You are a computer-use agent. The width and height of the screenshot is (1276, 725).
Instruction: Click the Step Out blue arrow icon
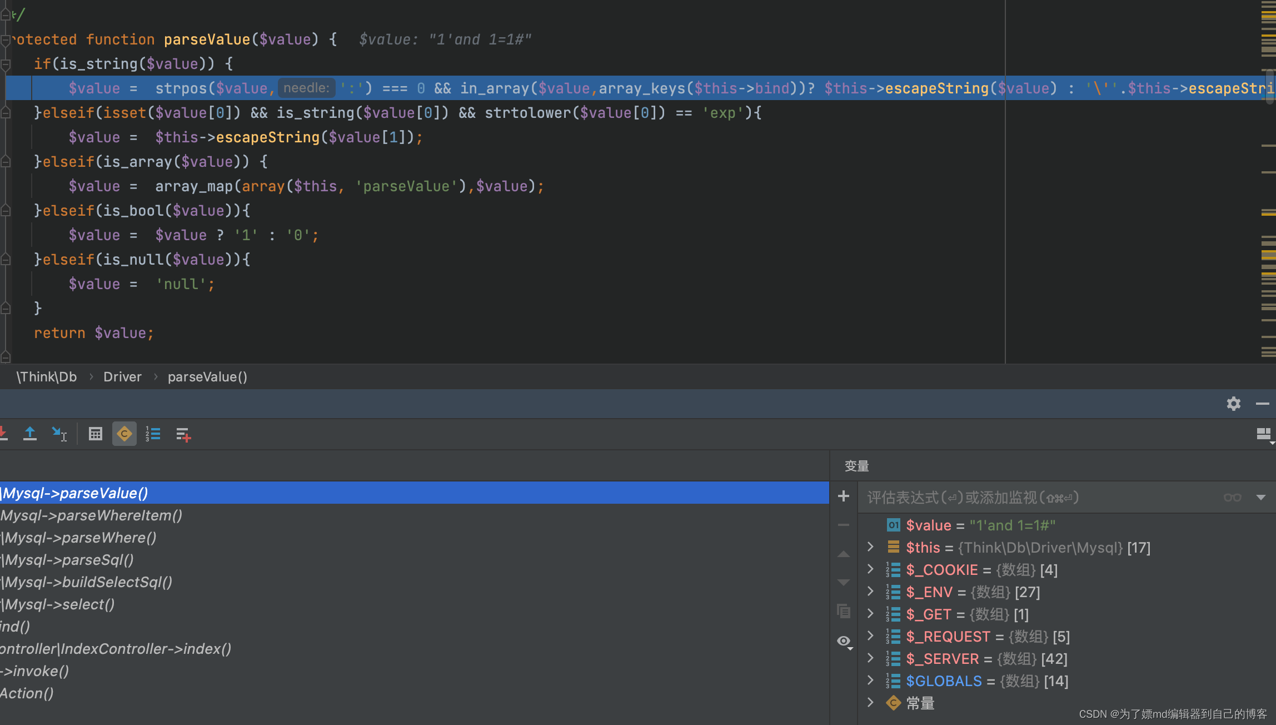point(30,434)
